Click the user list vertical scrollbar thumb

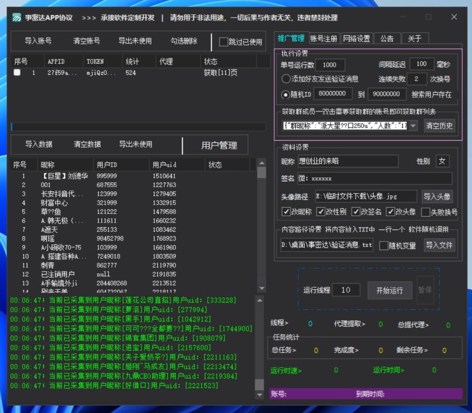[x=261, y=172]
